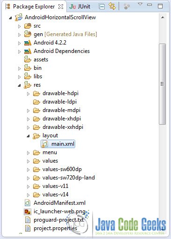Open the View Menu triangle dropdown
171x239 pixels.
(x=140, y=4)
